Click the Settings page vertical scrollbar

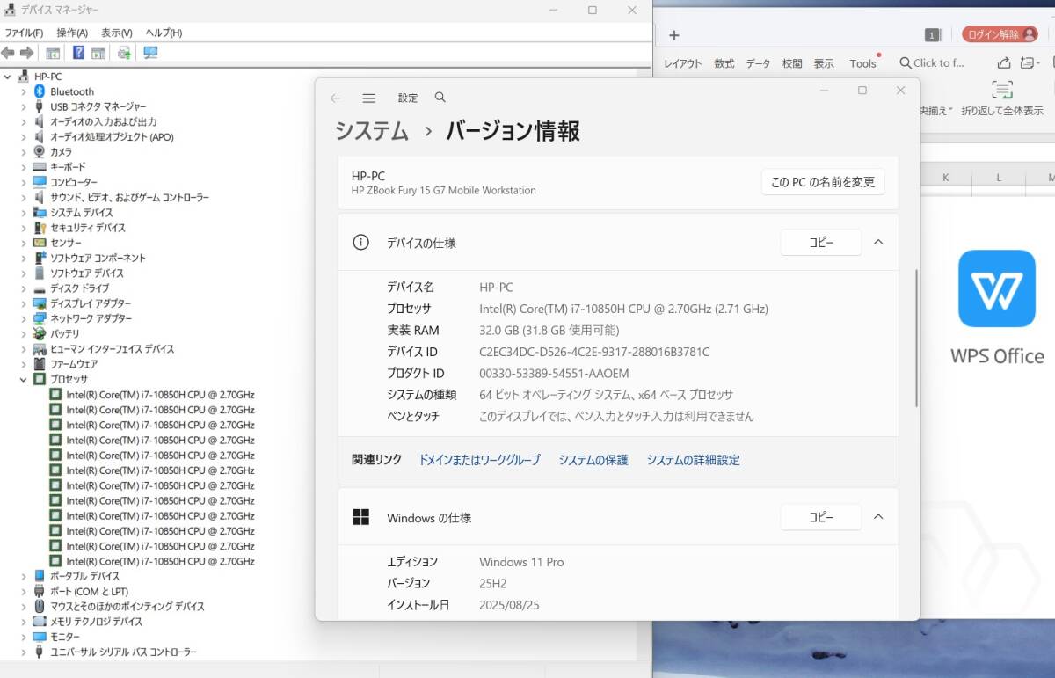[x=916, y=334]
